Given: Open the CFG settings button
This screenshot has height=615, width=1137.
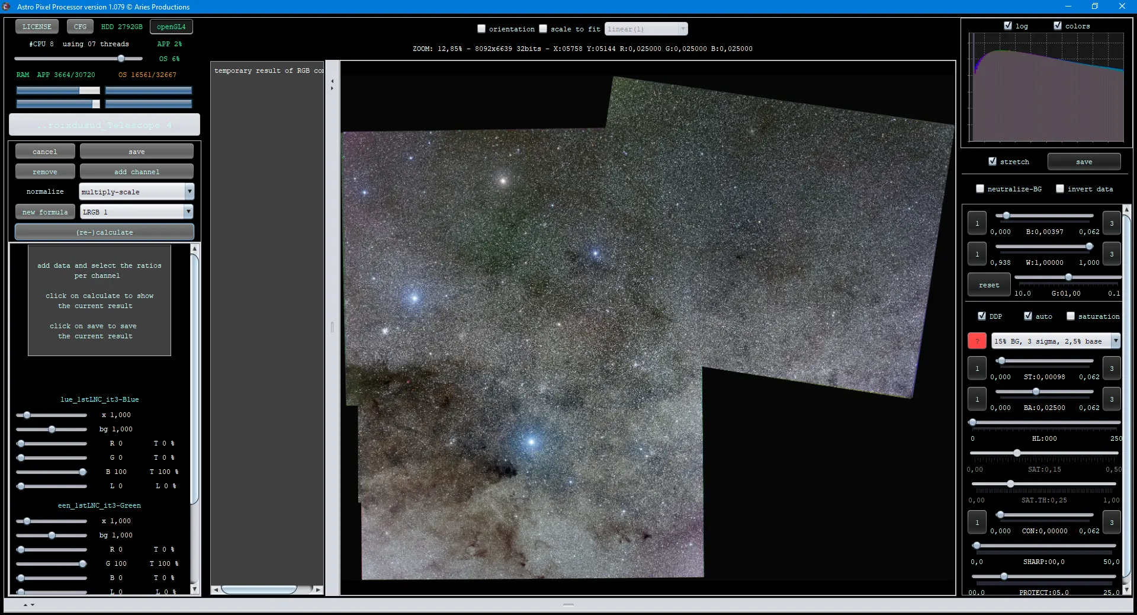Looking at the screenshot, I should [x=80, y=27].
